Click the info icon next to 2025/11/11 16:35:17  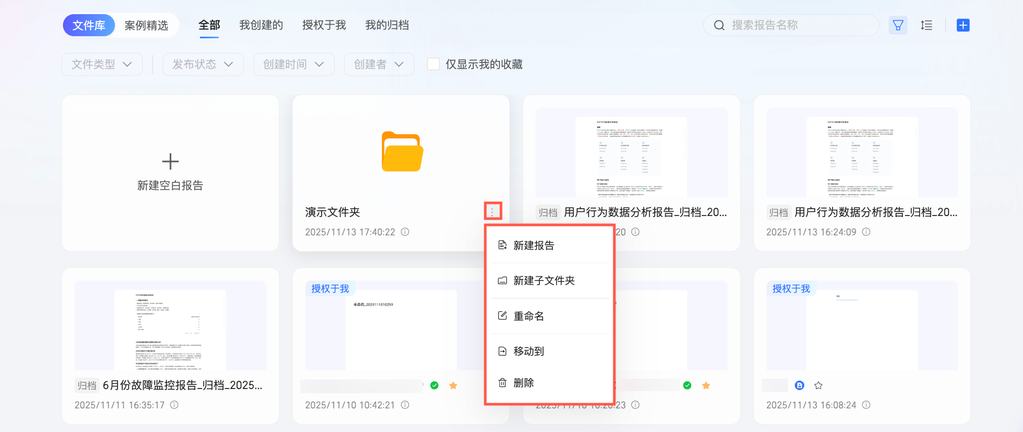[174, 405]
